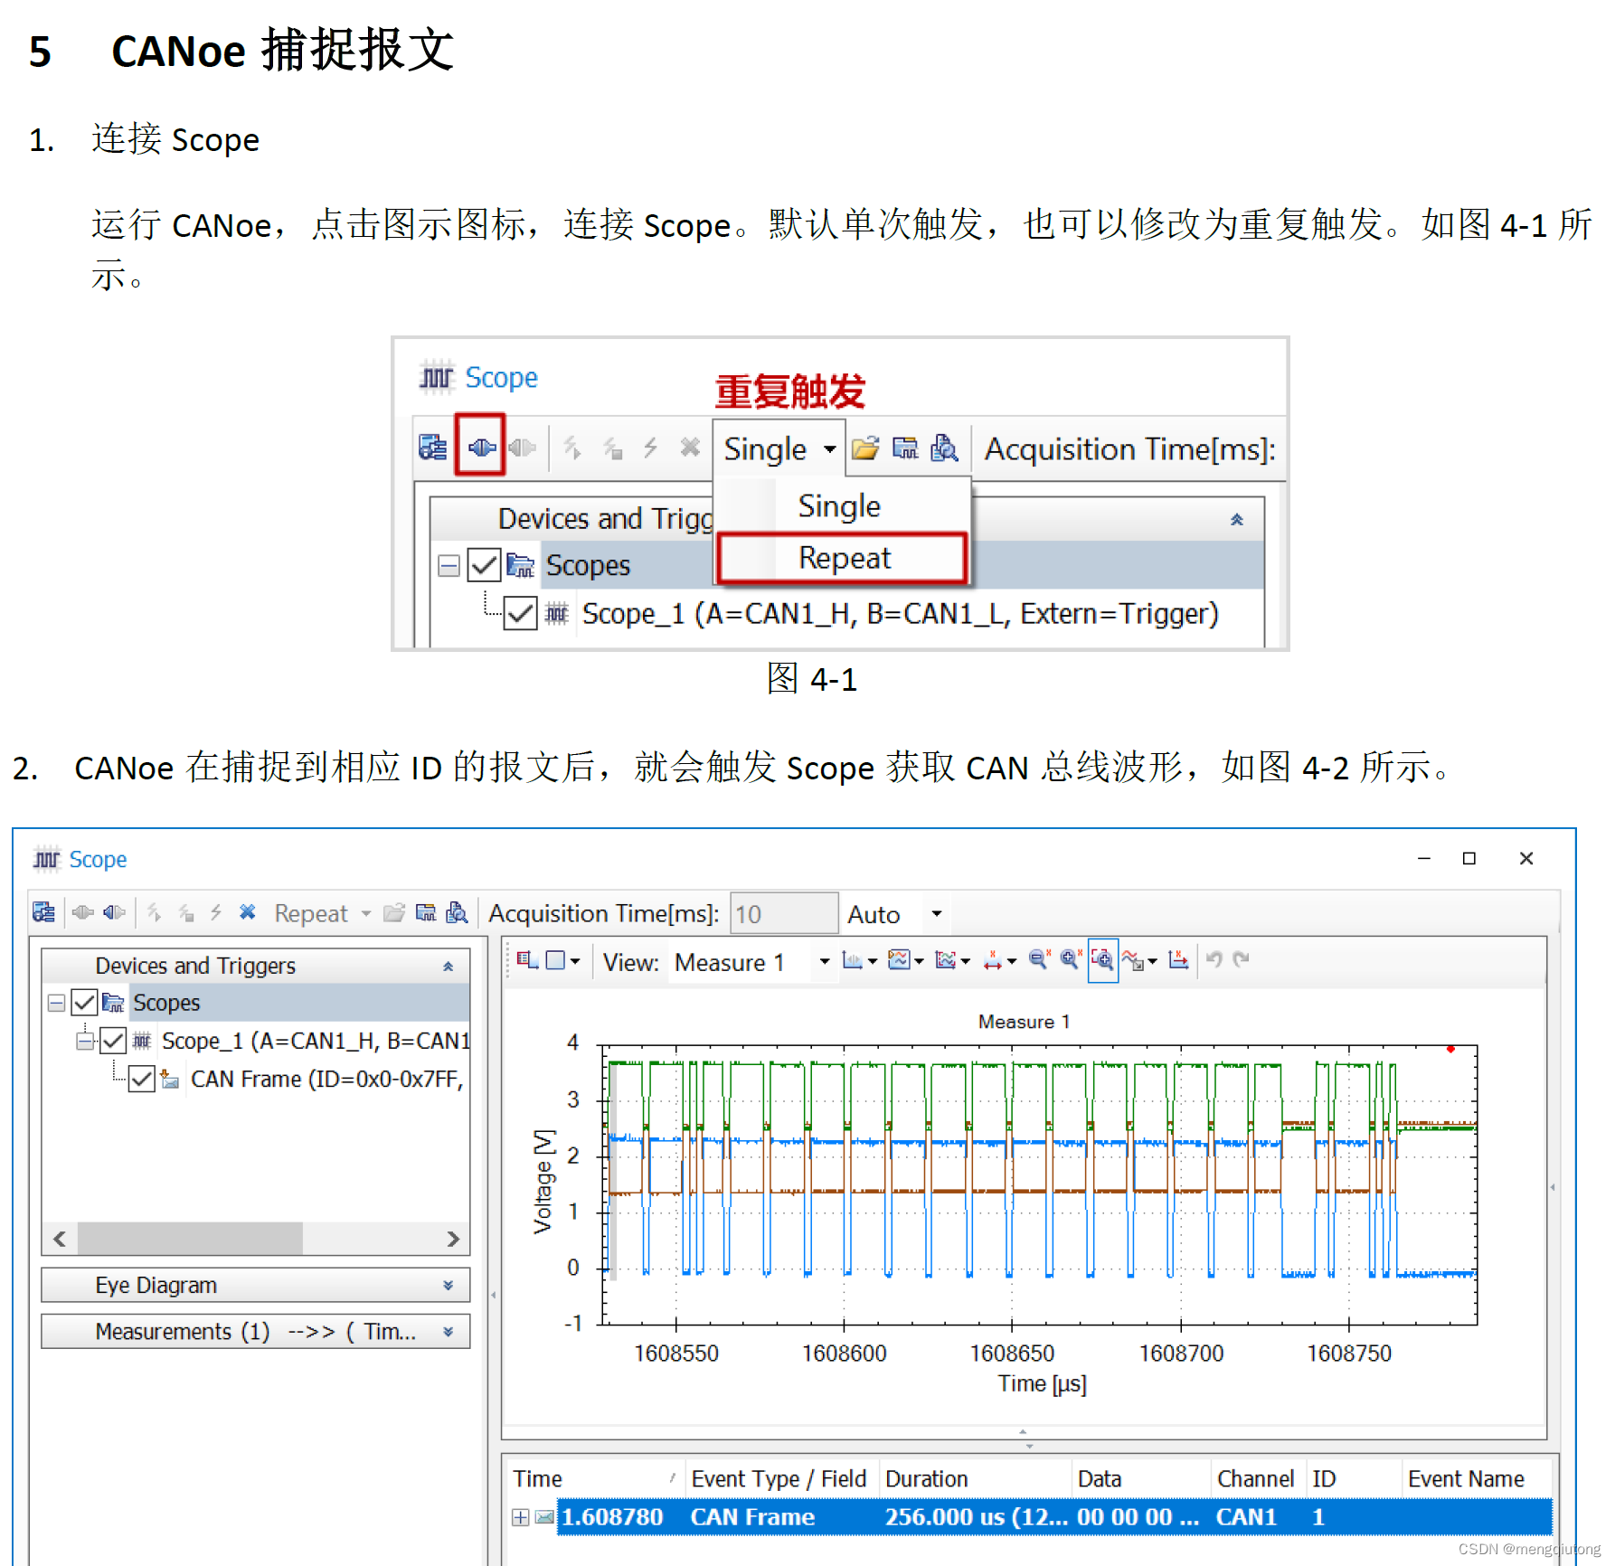Click the scope export icon in top toolbar

click(x=905, y=448)
